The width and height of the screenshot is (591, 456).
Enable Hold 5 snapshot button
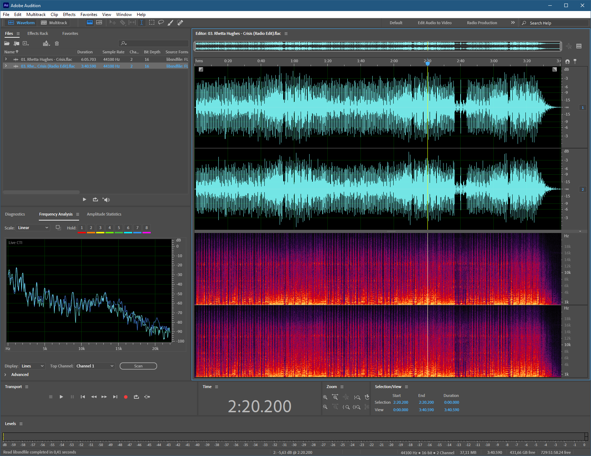[119, 228]
